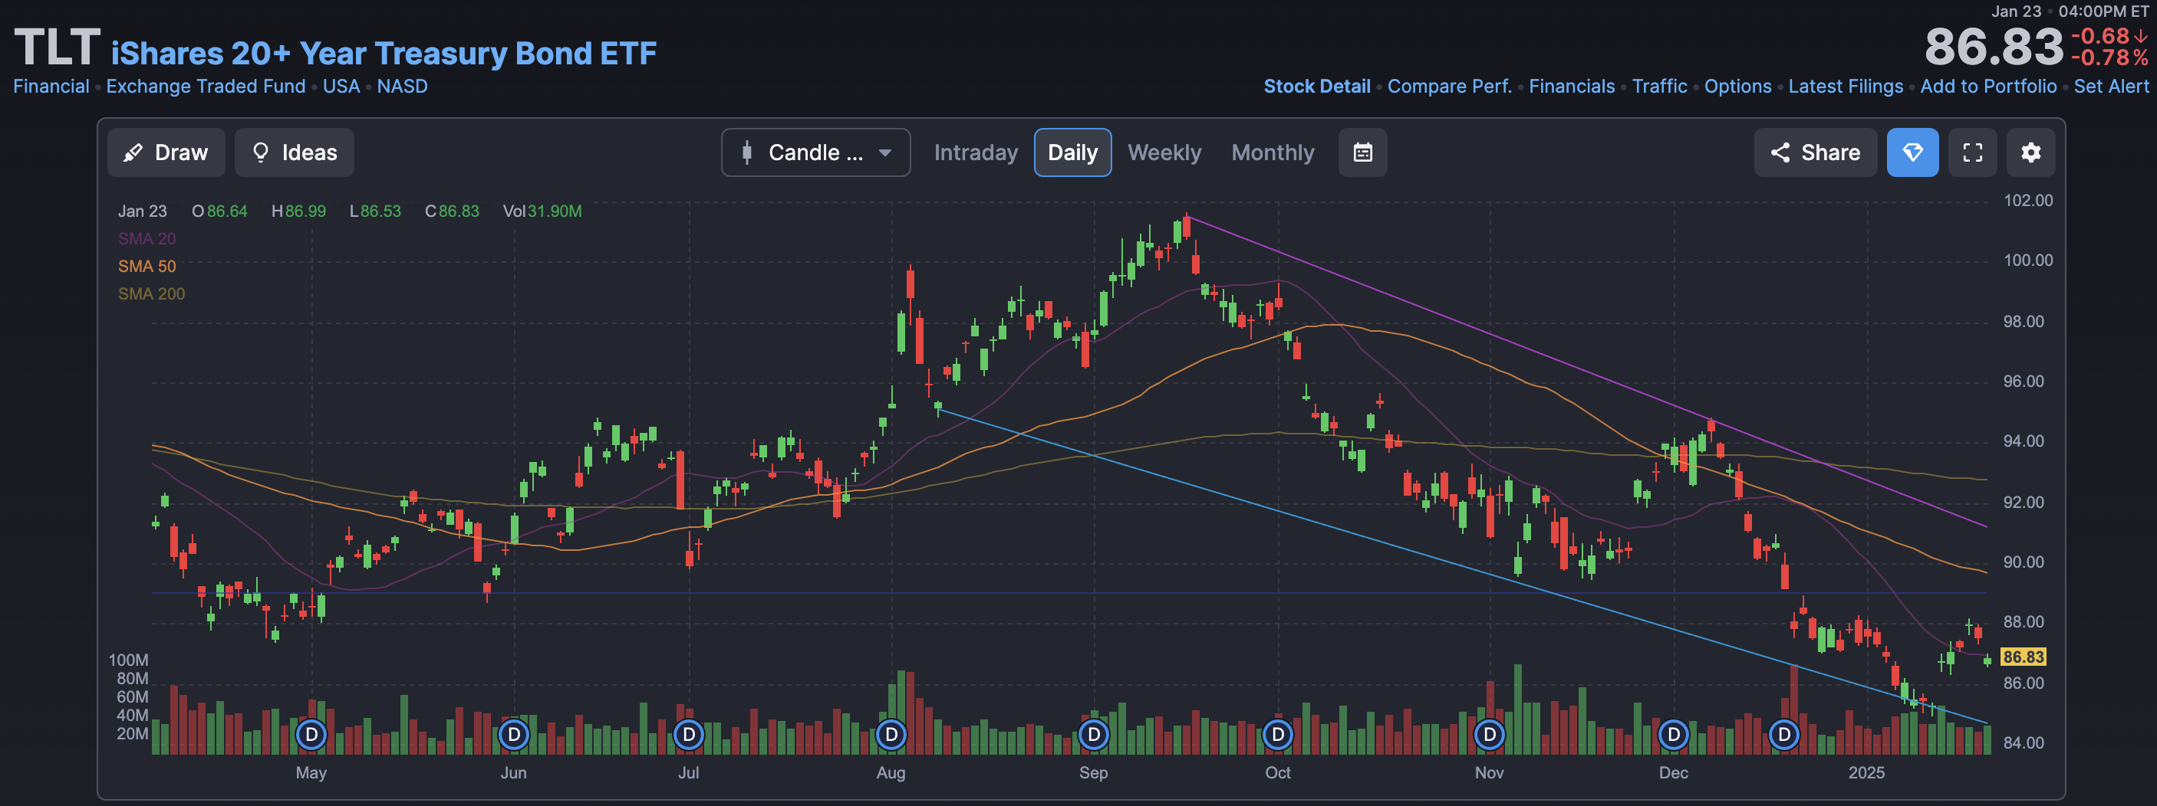
Task: Click the Candle dropdown arrow
Action: click(885, 153)
